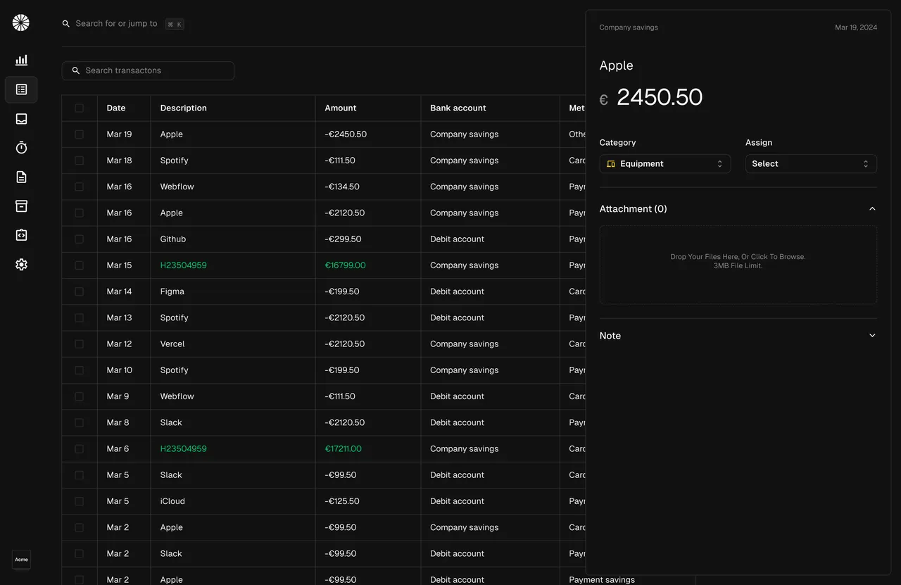Click the Apple title in the details panel

point(617,65)
